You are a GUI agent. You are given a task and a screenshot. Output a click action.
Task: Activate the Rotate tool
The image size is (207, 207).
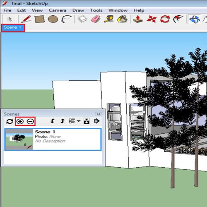[x=165, y=19]
